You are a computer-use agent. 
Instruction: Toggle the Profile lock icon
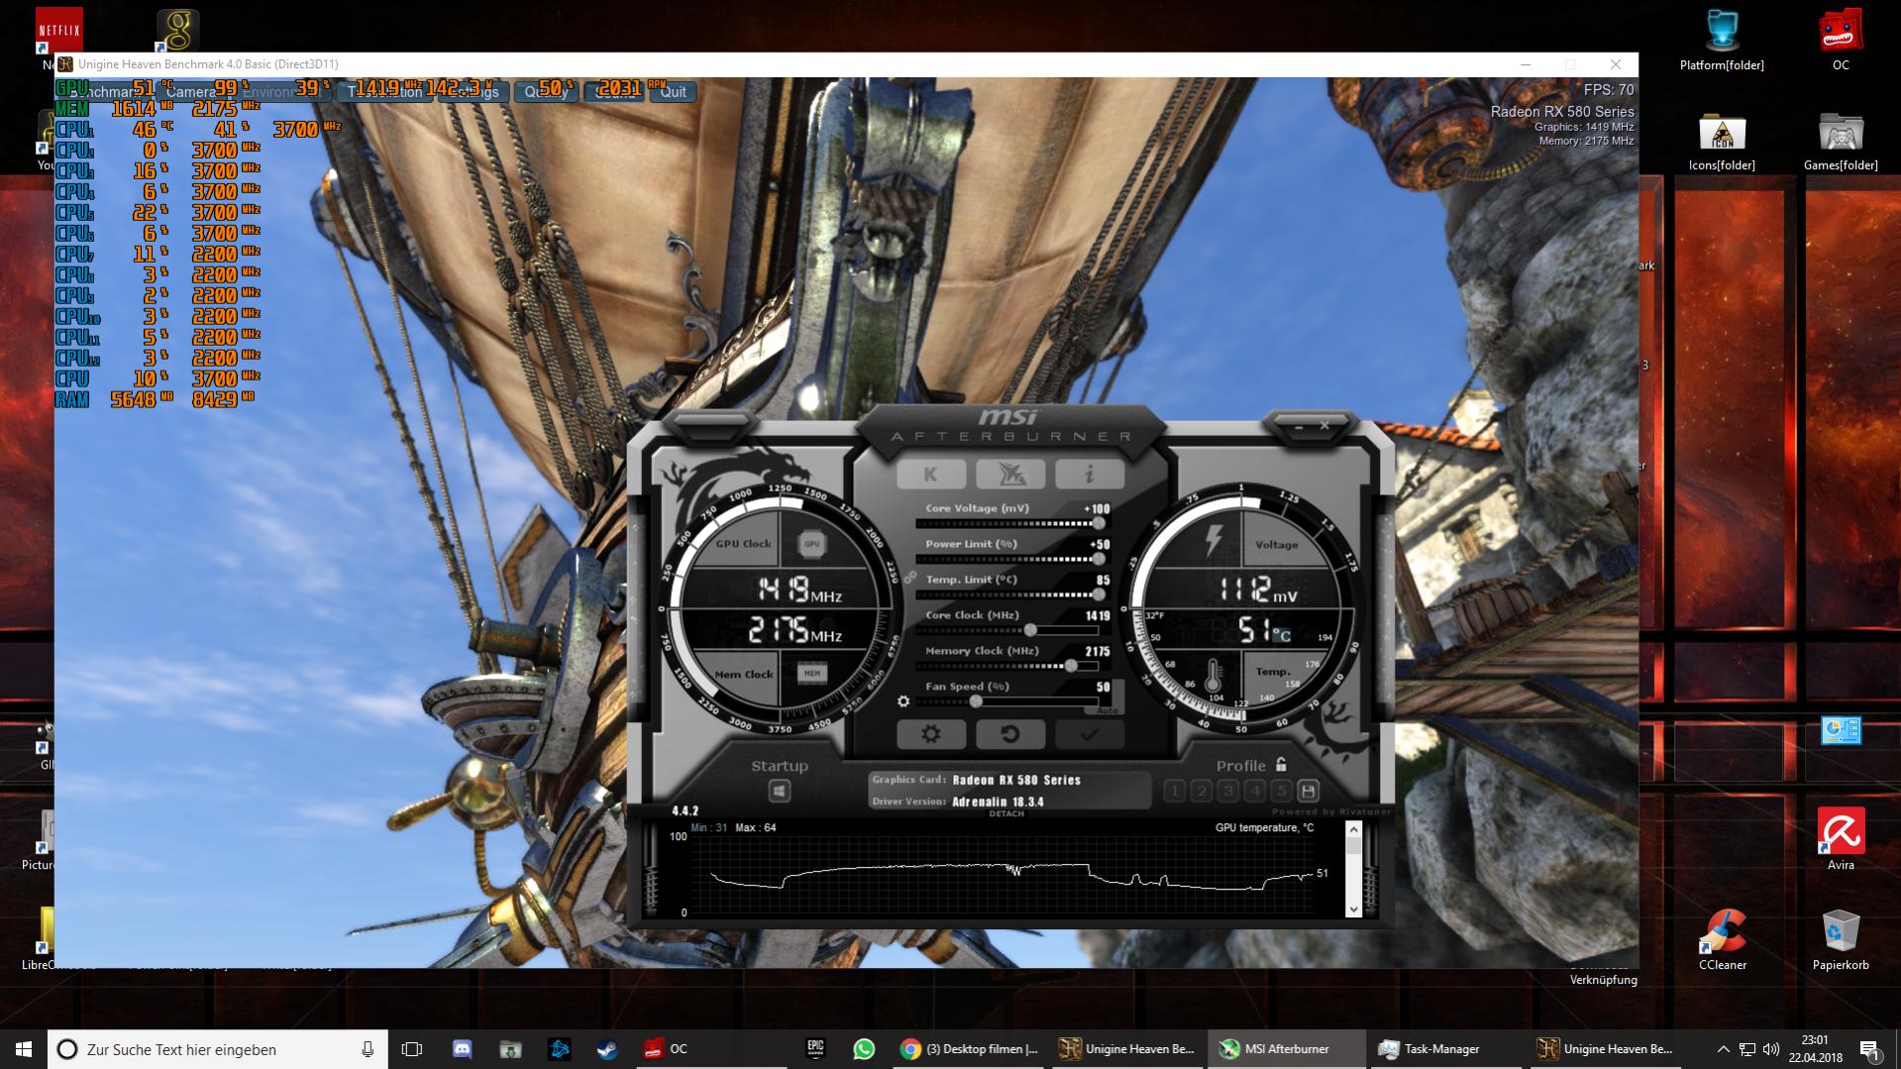[1281, 764]
